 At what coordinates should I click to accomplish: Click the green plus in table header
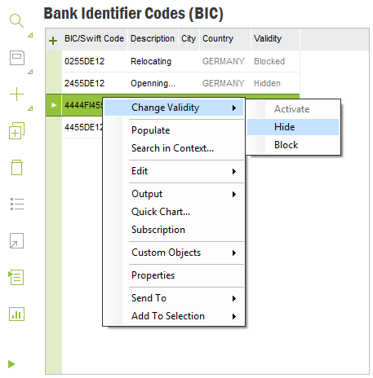[x=53, y=41]
